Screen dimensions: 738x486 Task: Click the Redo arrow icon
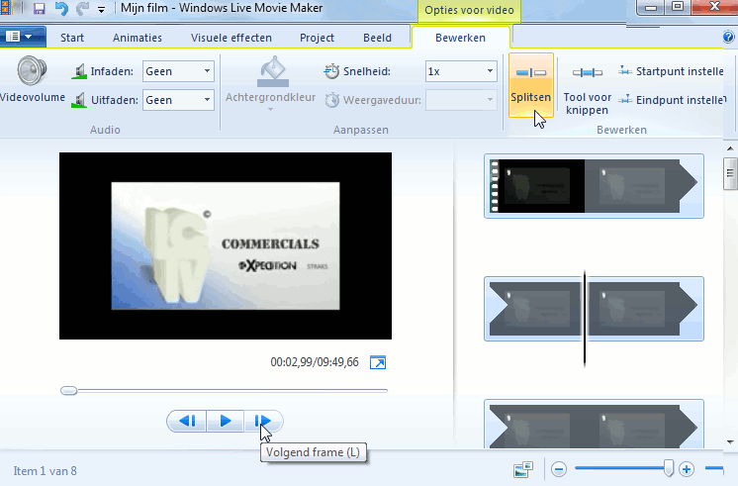pyautogui.click(x=83, y=8)
